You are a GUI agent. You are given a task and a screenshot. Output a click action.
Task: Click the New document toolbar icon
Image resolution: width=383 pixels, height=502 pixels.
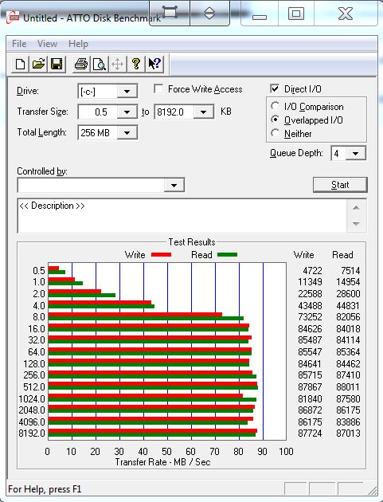[20, 64]
